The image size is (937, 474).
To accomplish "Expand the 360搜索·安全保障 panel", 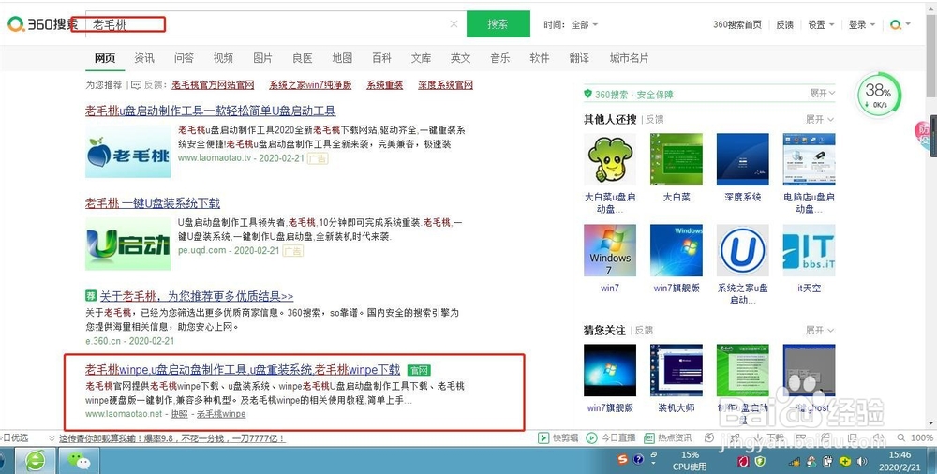I will click(823, 94).
